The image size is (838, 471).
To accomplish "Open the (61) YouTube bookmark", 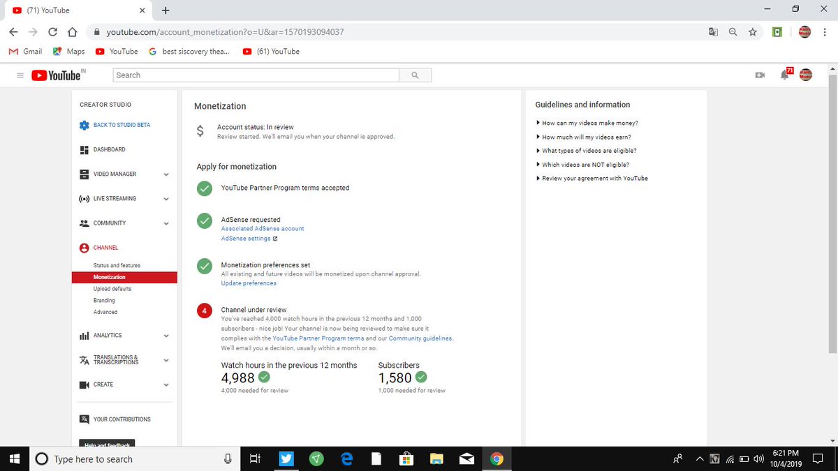I will [271, 51].
